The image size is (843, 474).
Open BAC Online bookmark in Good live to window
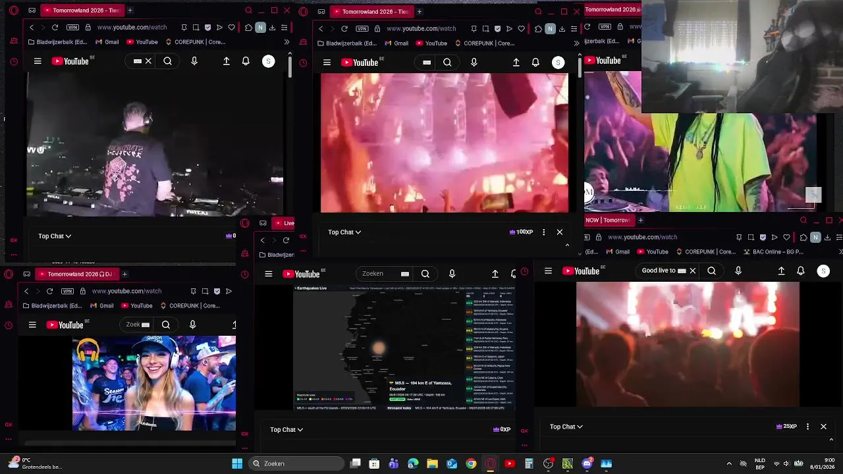(774, 251)
